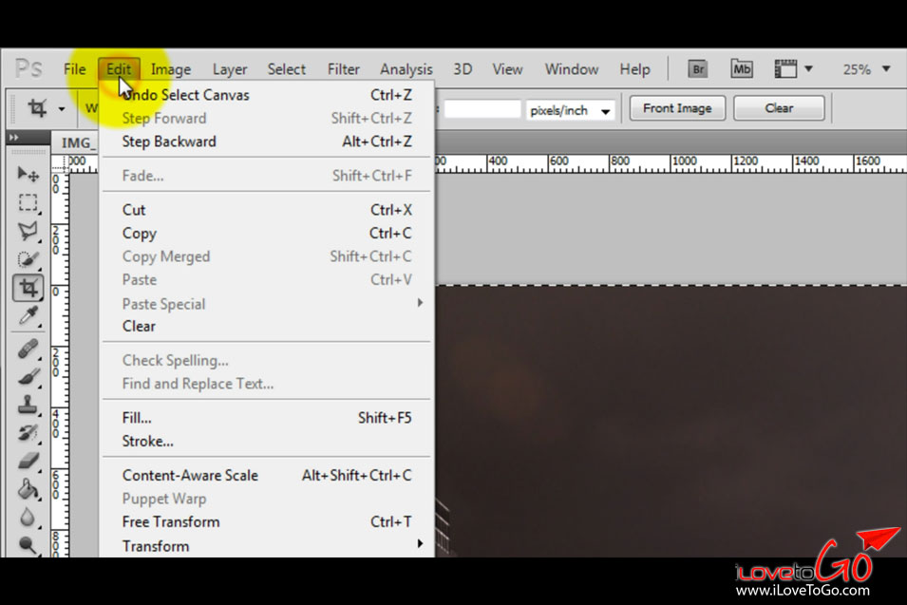Select the Brush tool
Screen dimensions: 907x605
pos(28,377)
